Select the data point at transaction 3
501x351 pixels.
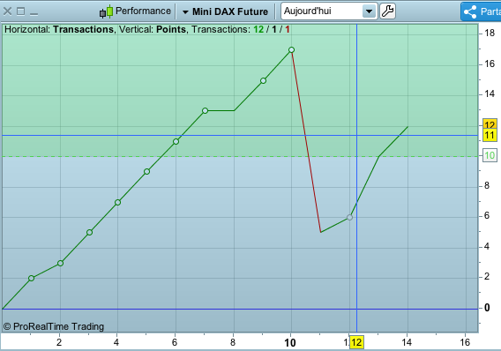point(89,233)
